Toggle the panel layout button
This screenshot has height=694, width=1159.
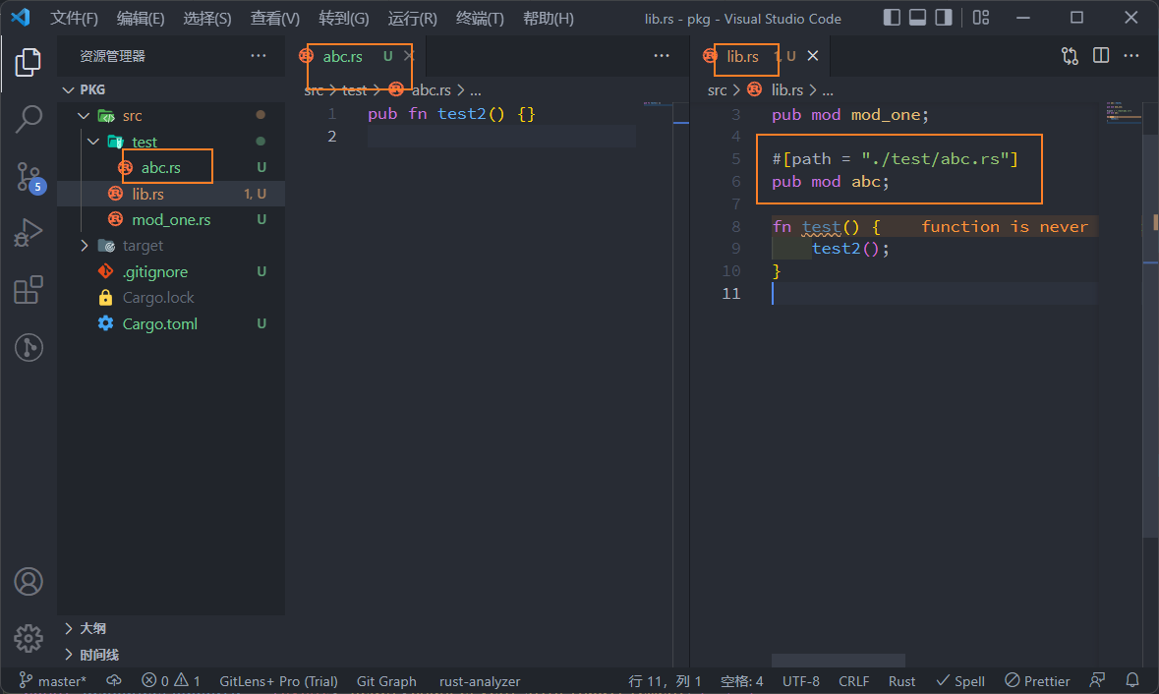click(x=917, y=18)
